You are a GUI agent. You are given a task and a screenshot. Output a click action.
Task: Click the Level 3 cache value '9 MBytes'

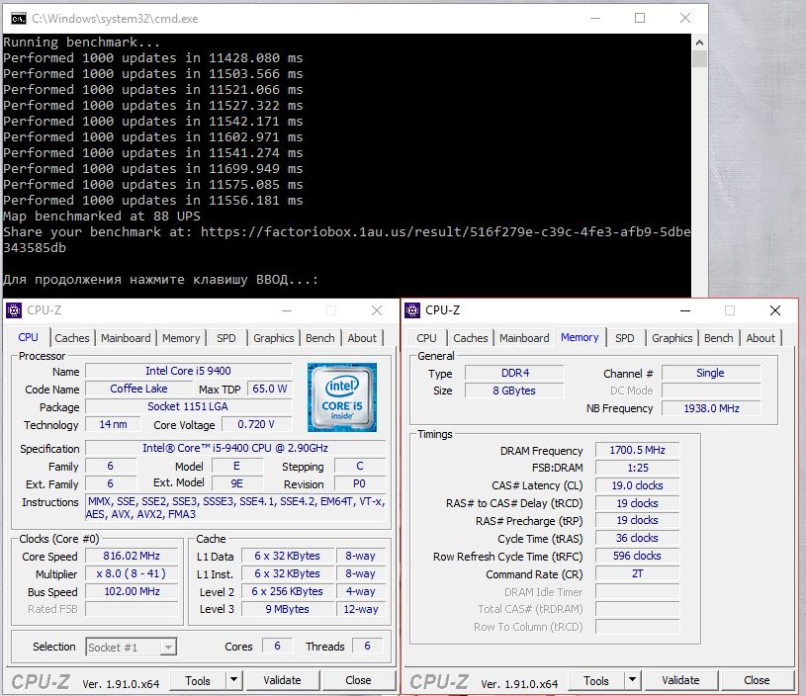[x=288, y=609]
